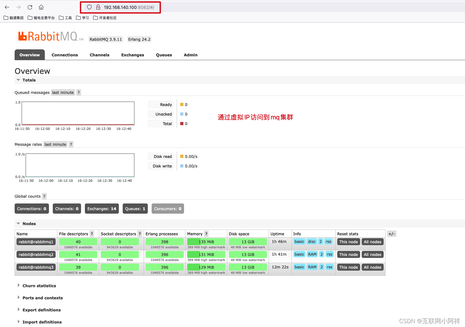The width and height of the screenshot is (465, 327).
Task: Expand Ports and contexts section
Action: coord(43,298)
